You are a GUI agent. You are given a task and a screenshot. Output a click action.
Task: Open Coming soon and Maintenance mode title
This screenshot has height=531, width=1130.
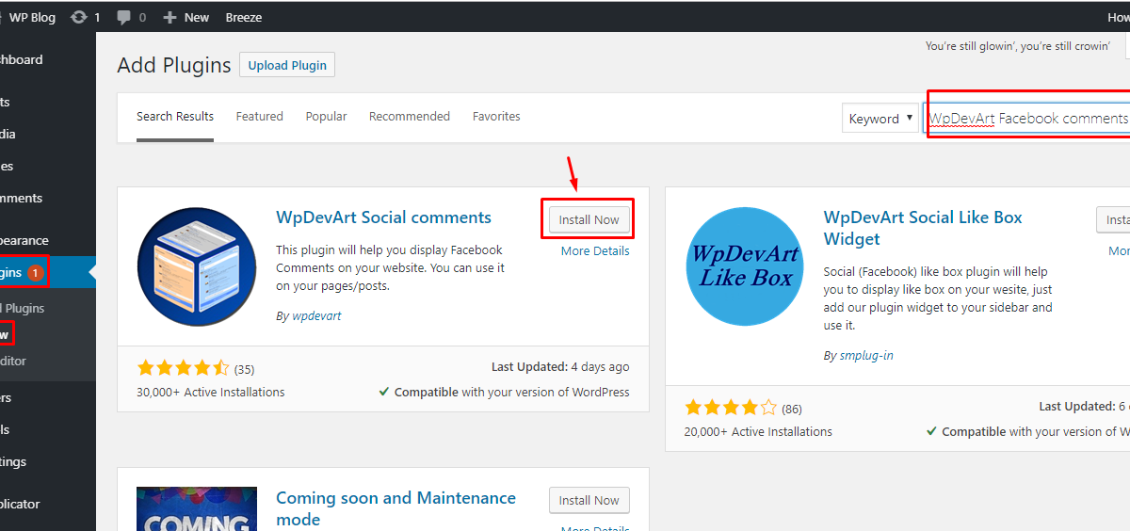click(x=395, y=508)
